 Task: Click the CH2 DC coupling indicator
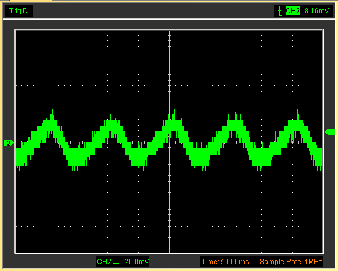[x=116, y=262]
